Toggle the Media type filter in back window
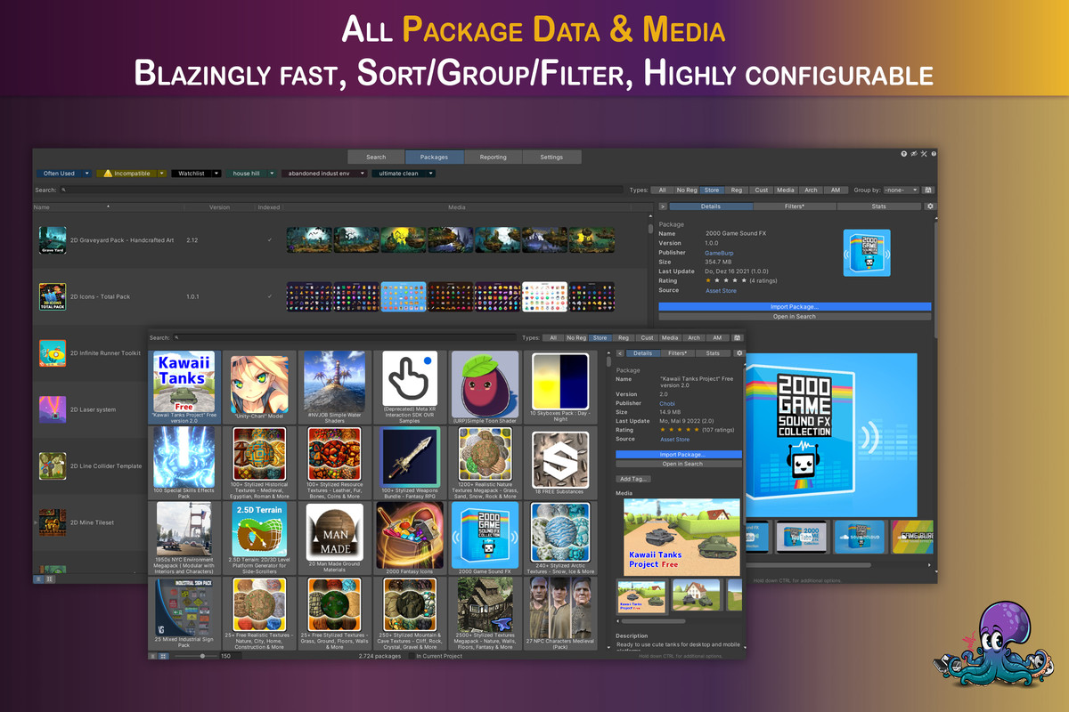Image resolution: width=1069 pixels, height=712 pixels. click(785, 190)
